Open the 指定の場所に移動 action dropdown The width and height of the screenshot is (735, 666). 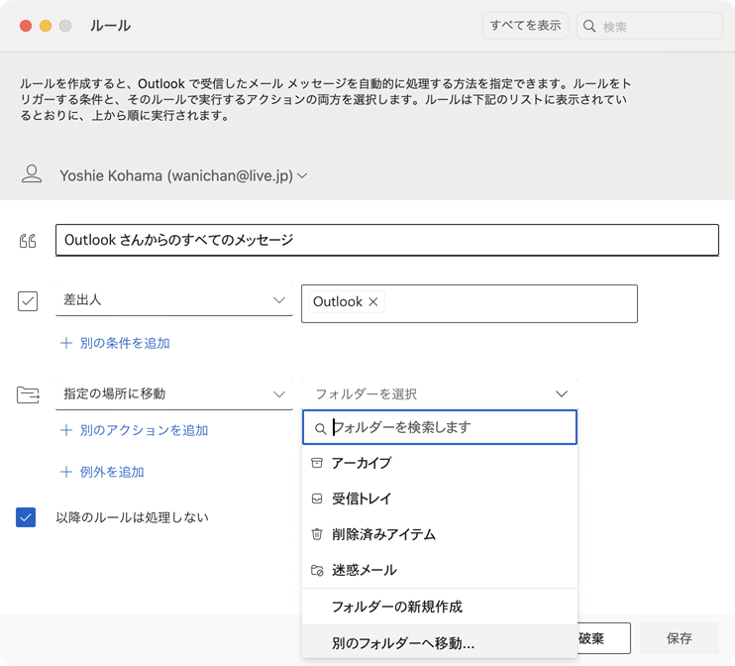click(x=279, y=393)
